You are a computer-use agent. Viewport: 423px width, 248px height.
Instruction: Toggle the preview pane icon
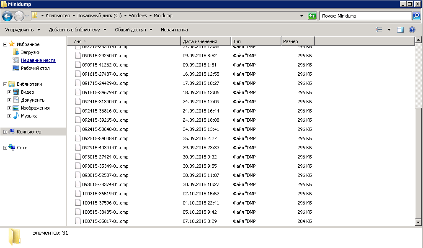(400, 30)
